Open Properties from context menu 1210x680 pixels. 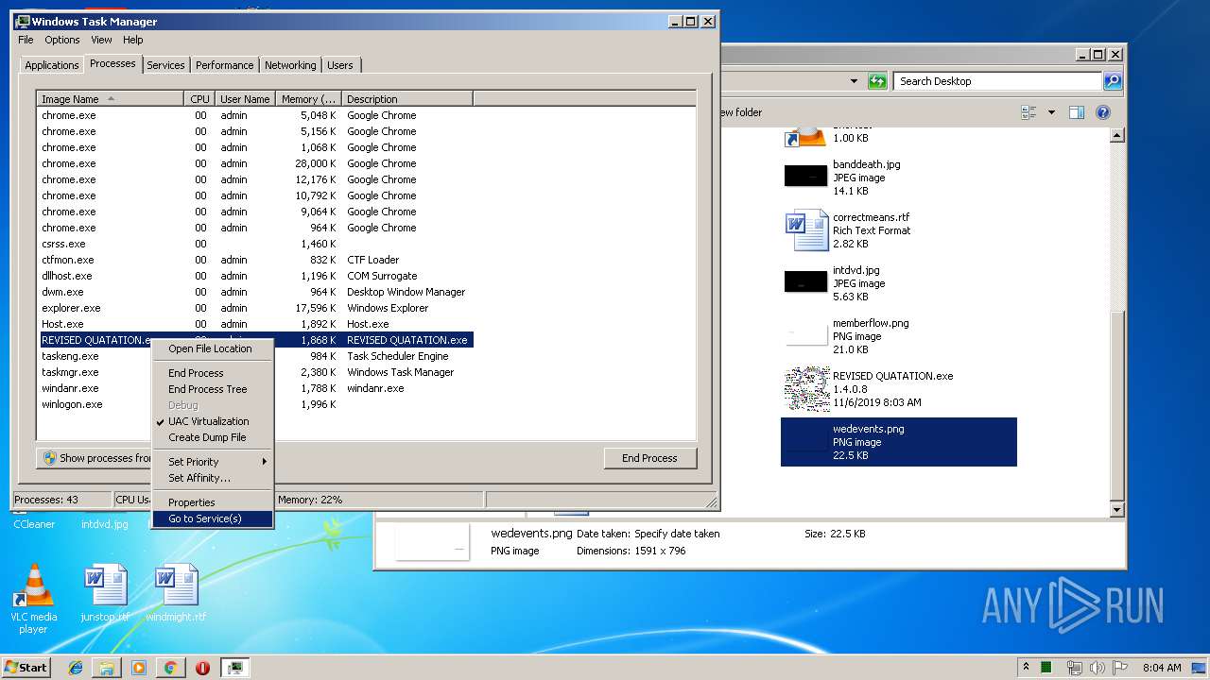point(213,502)
